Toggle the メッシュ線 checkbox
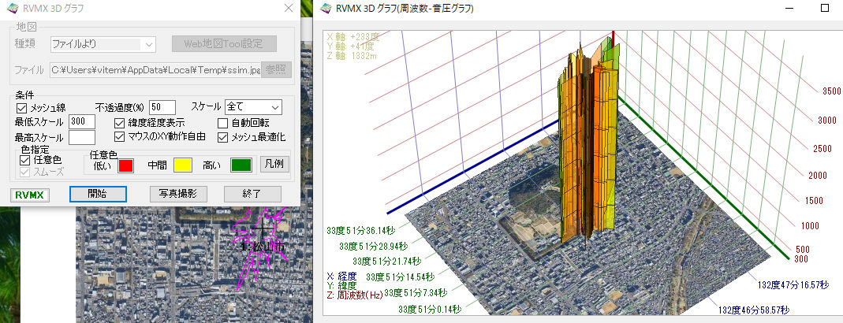The width and height of the screenshot is (843, 323). pyautogui.click(x=21, y=107)
